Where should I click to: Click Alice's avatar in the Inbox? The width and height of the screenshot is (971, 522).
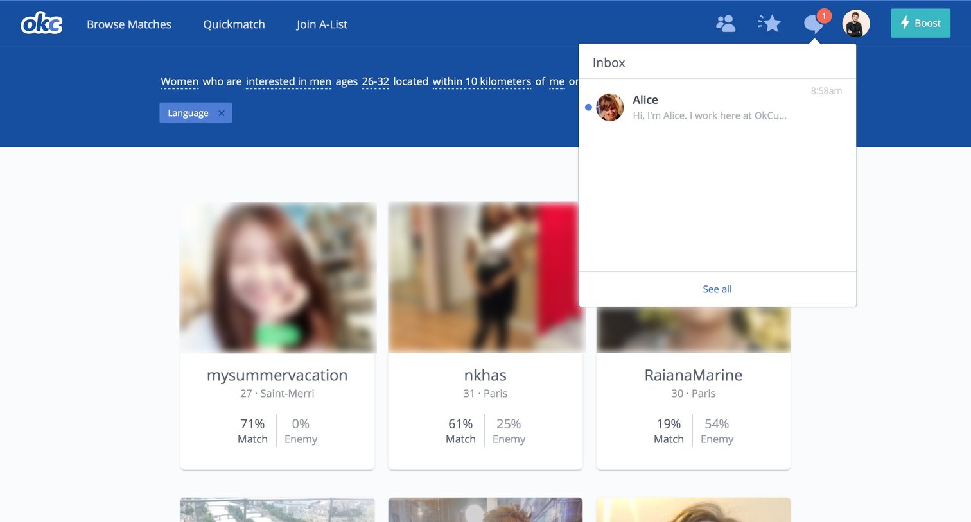(609, 107)
